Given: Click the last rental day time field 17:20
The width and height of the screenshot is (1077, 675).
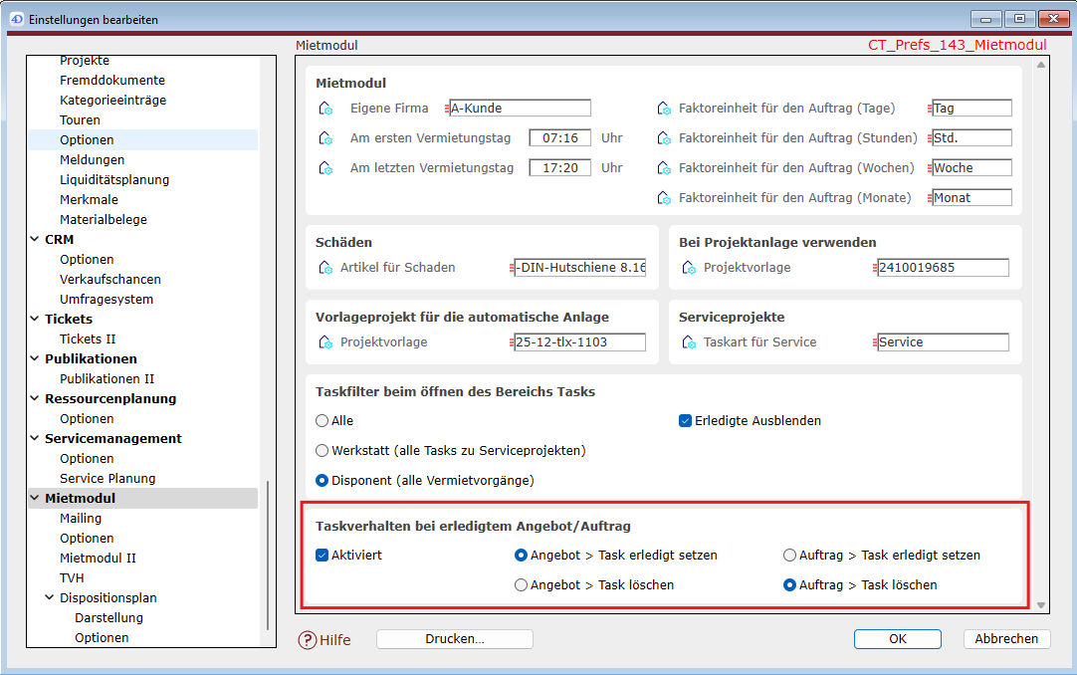Looking at the screenshot, I should pyautogui.click(x=559, y=168).
